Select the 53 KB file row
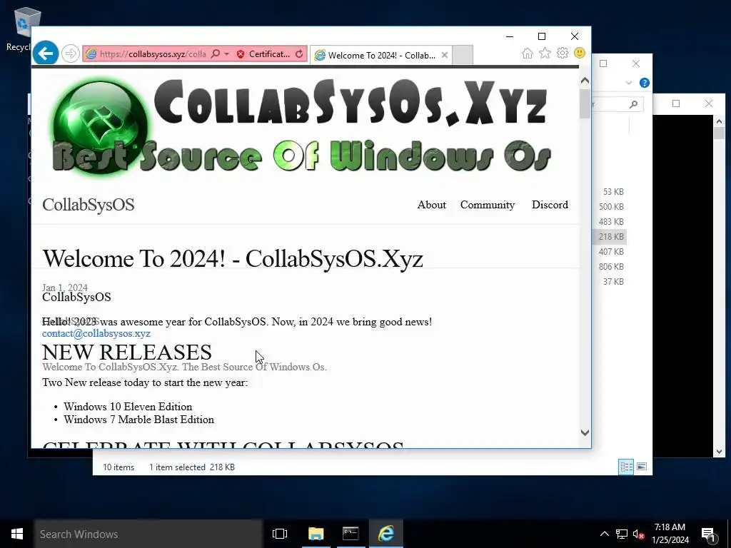731x548 pixels. (x=611, y=191)
